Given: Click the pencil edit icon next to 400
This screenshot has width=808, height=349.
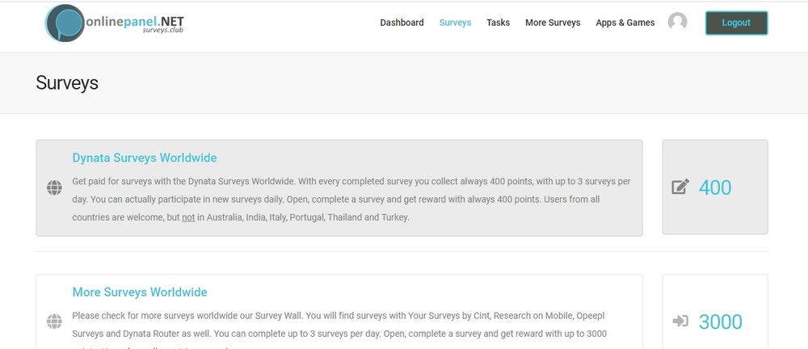Looking at the screenshot, I should point(680,187).
